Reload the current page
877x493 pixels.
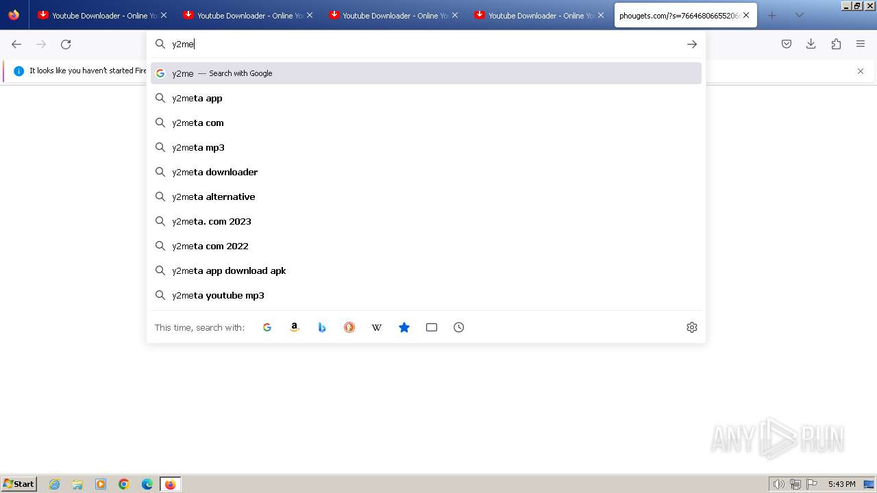coord(66,44)
